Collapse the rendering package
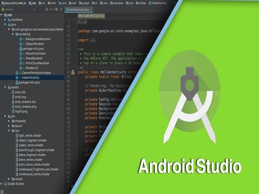 13,34
